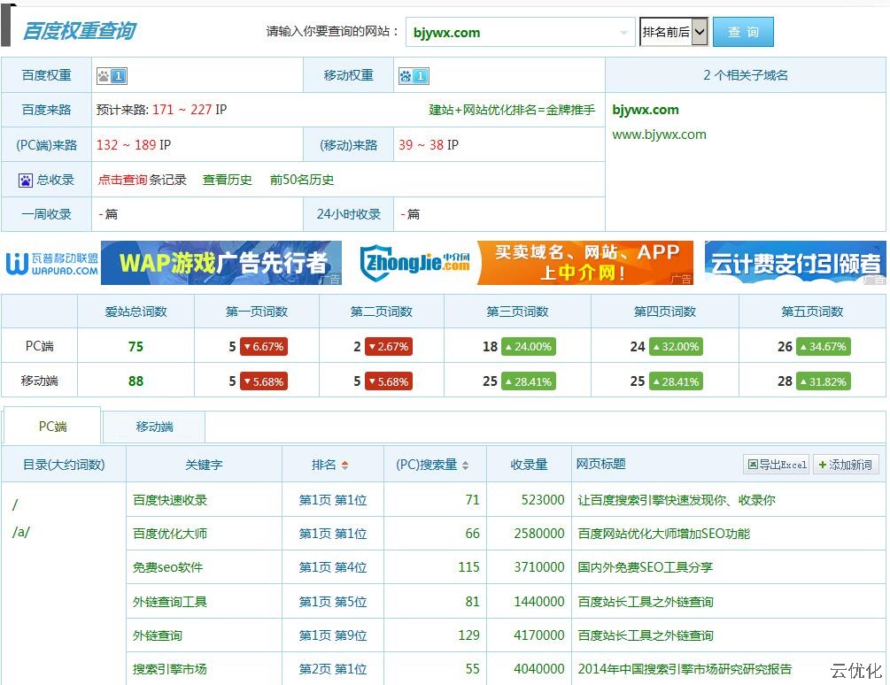Click the 百度权重查询 page title
Screen dimensions: 890x685
(80, 31)
